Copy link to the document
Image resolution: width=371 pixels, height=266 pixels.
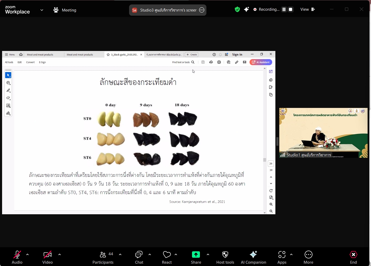click(x=236, y=62)
